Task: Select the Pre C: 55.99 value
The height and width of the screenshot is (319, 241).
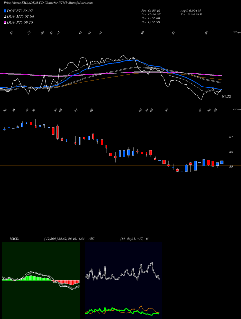Action: point(151,22)
